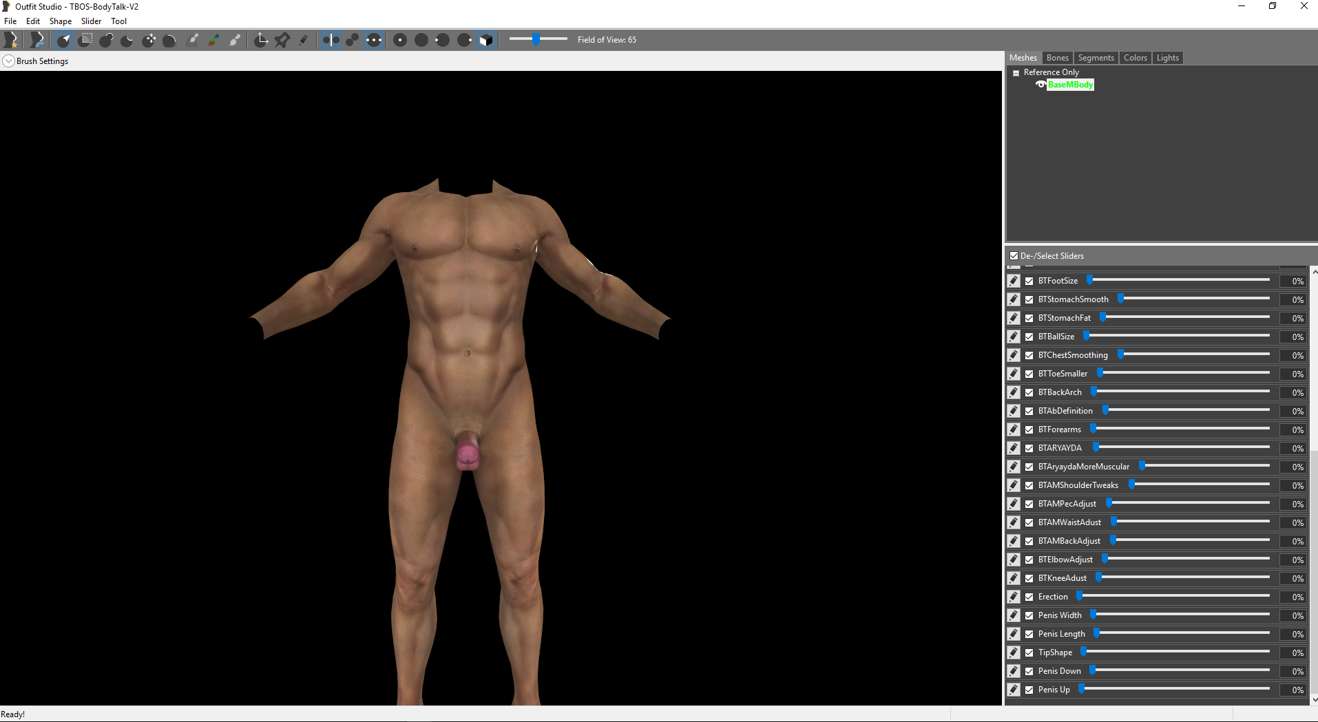Screen dimensions: 1318x722
Task: Click the Load Project icon with arrow
Action: [x=36, y=40]
